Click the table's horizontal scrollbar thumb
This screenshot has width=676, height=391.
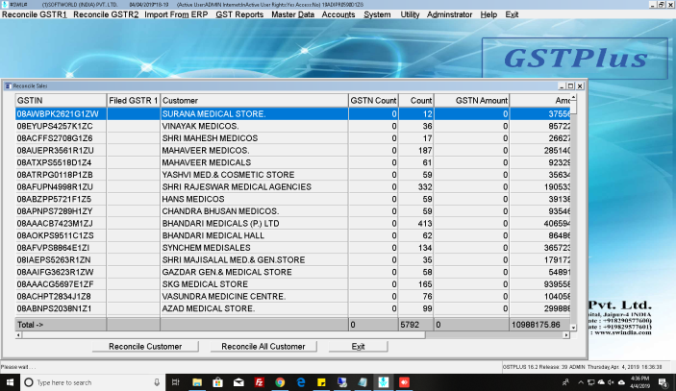coord(223,335)
